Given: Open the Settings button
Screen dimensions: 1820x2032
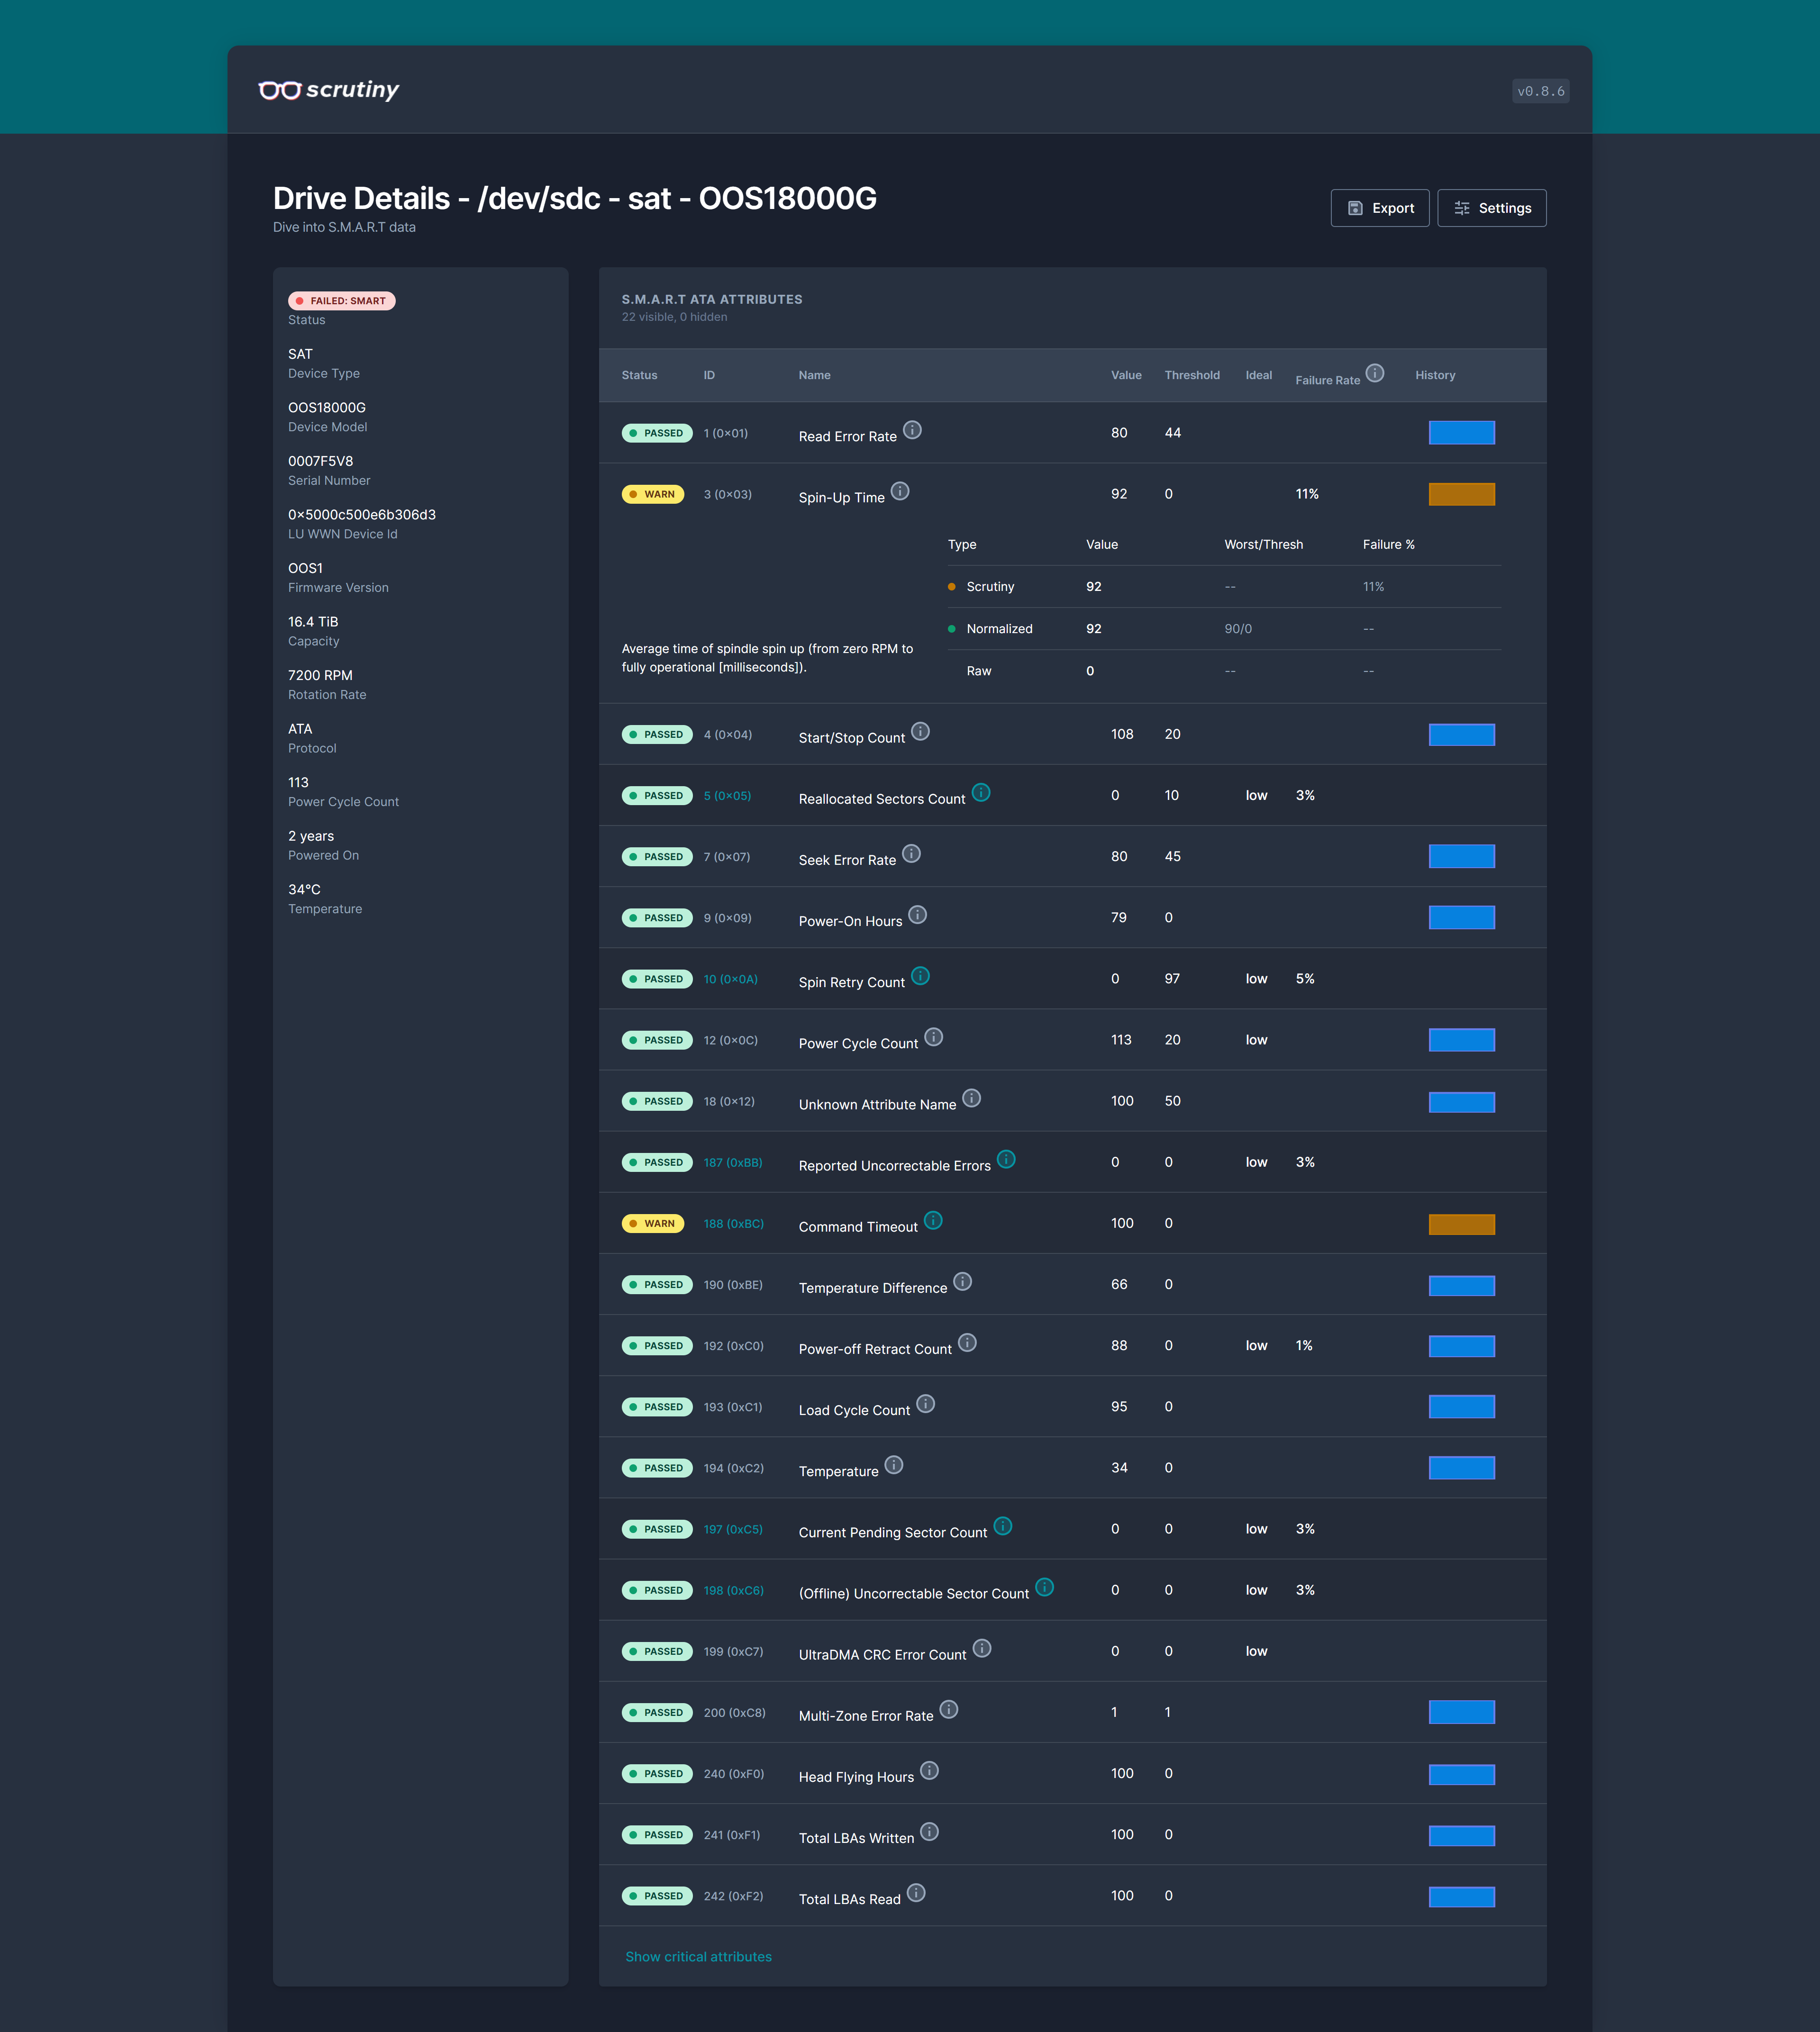Looking at the screenshot, I should (x=1491, y=208).
